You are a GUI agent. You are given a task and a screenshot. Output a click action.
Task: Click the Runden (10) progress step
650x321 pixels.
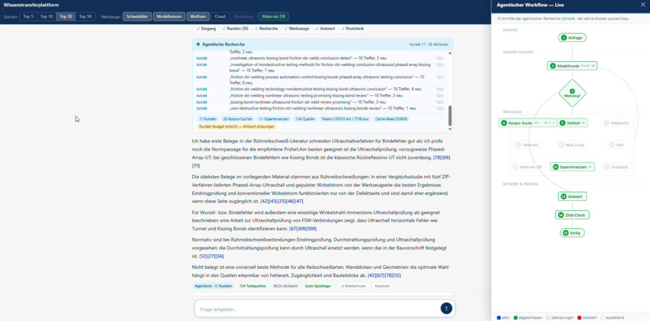coord(235,29)
